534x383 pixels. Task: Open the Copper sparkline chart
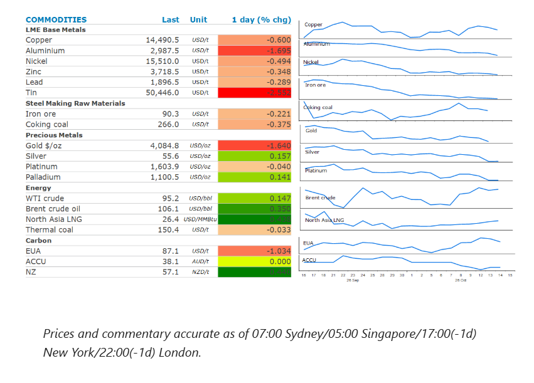point(405,30)
